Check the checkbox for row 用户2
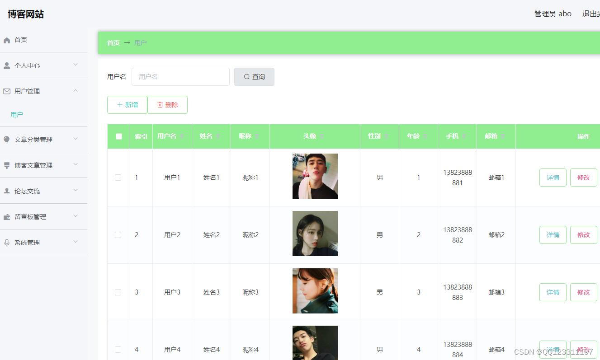Screen dimensions: 600x360 (118, 235)
